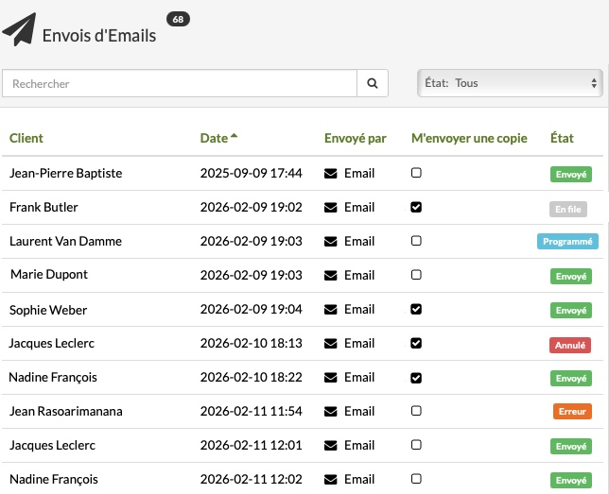Screen dimensions: 609x494
Task: Uncheck copy checkbox in the 2026-02-10 18:13 row
Action: click(x=416, y=343)
